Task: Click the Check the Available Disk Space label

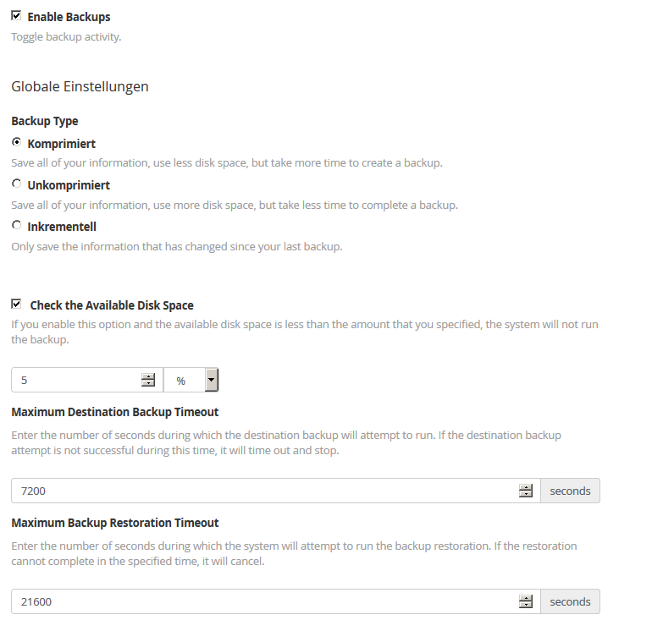Action: (112, 305)
